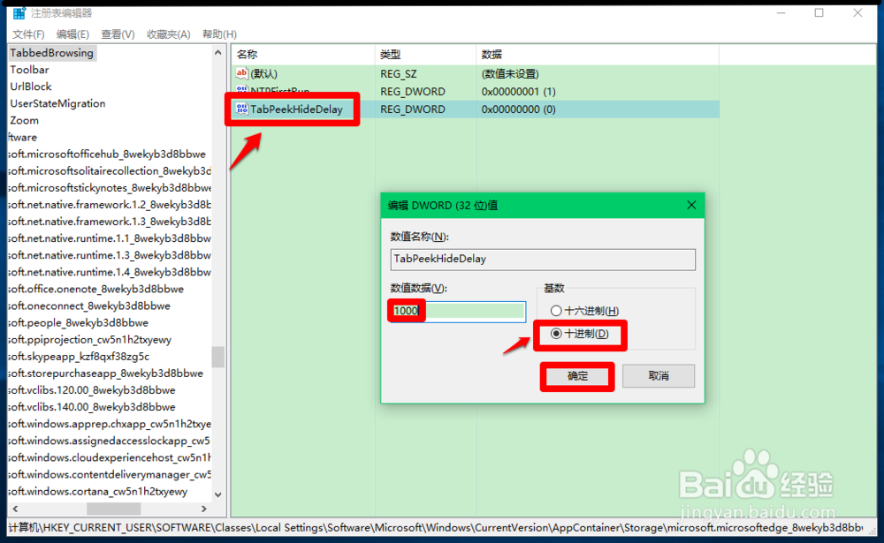Screen dimensions: 884x543
Task: Click the 确定 button to confirm the value
Action: [x=576, y=375]
